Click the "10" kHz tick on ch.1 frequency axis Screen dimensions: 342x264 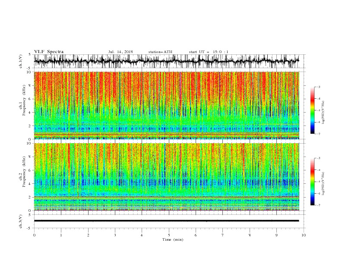[x=29, y=72]
